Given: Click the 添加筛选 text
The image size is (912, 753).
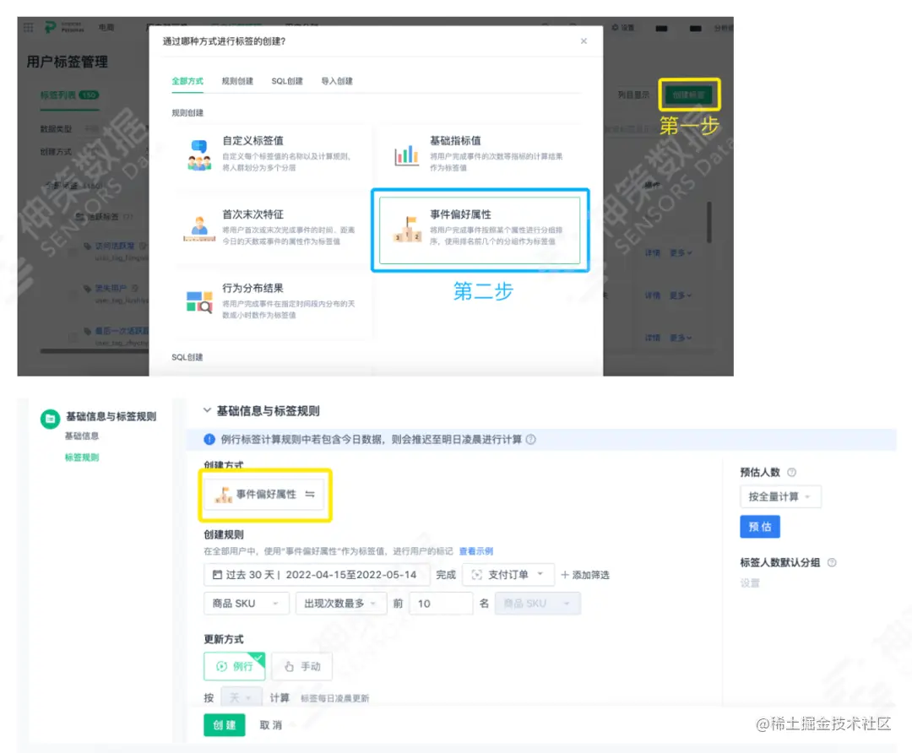Looking at the screenshot, I should pyautogui.click(x=590, y=575).
